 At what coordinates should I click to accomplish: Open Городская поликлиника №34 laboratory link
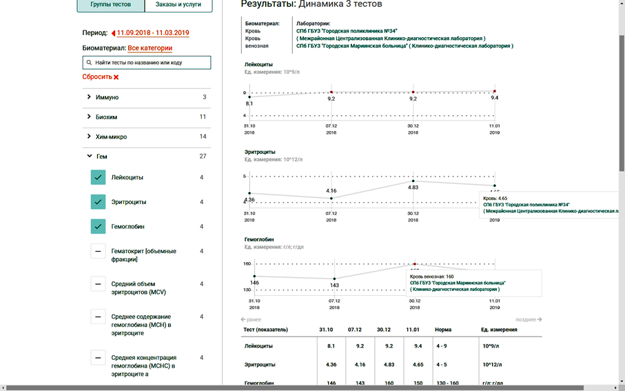pos(347,31)
